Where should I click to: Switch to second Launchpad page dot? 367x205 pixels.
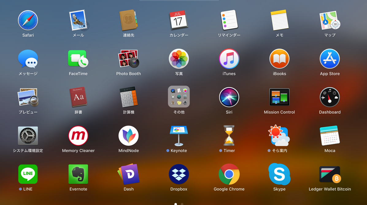(x=182, y=204)
